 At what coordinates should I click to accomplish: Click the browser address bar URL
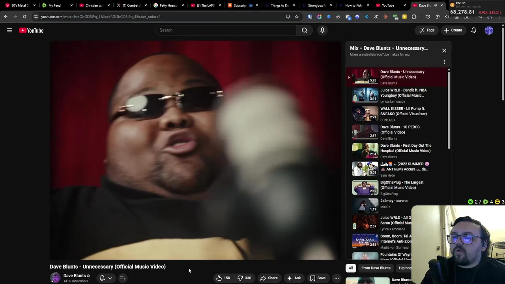[x=101, y=17]
